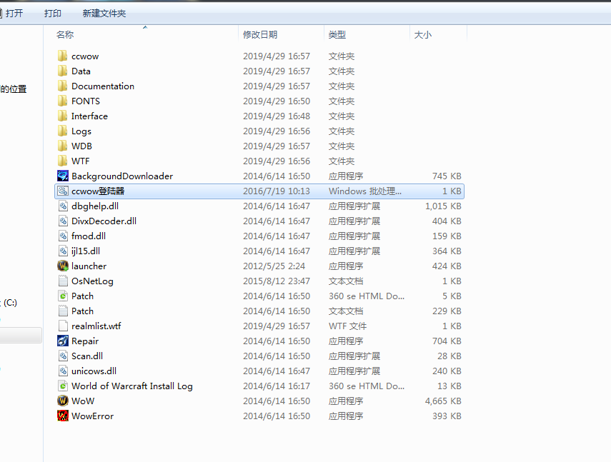Click the 打开 toolbar command
Screen dimensions: 611x462
pos(14,12)
